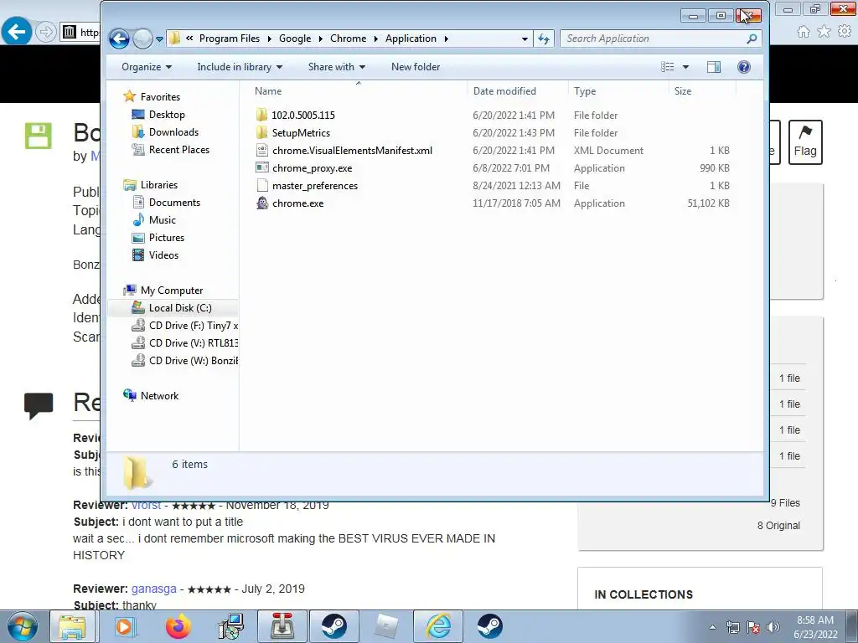Open Documents library
The width and height of the screenshot is (858, 643).
coord(174,203)
